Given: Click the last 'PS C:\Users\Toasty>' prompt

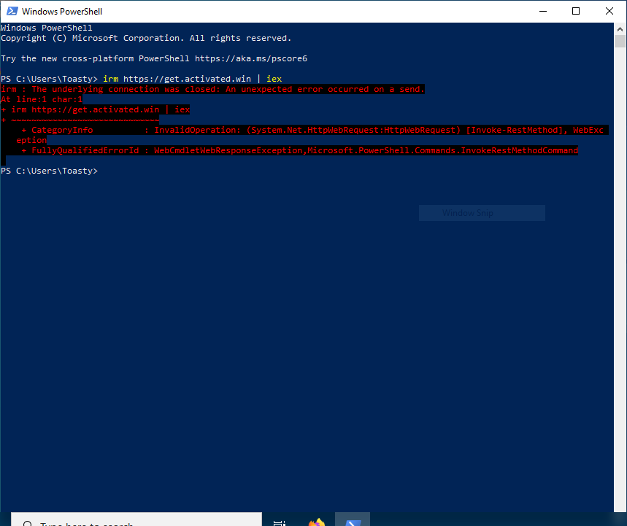Looking at the screenshot, I should pyautogui.click(x=49, y=171).
